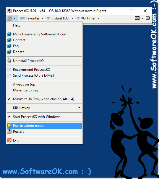Open More freeware by SoftwareOK.com
The height and width of the screenshot is (179, 159).
[x=44, y=34]
